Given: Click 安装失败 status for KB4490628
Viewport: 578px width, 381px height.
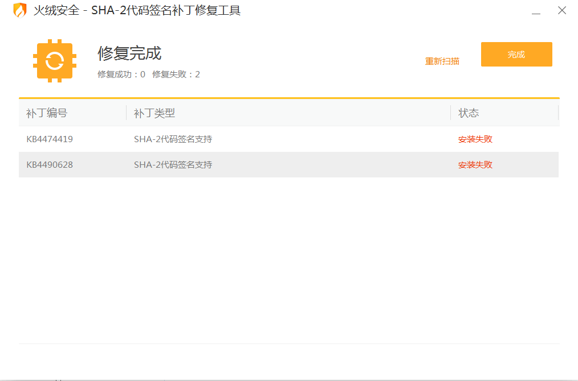Looking at the screenshot, I should pos(475,165).
